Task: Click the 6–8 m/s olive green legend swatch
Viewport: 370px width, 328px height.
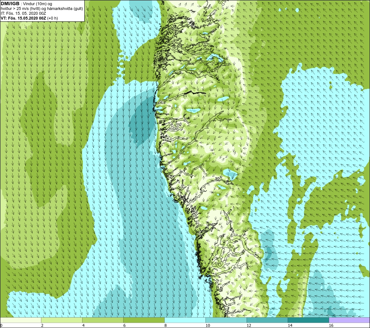Action: point(144,320)
